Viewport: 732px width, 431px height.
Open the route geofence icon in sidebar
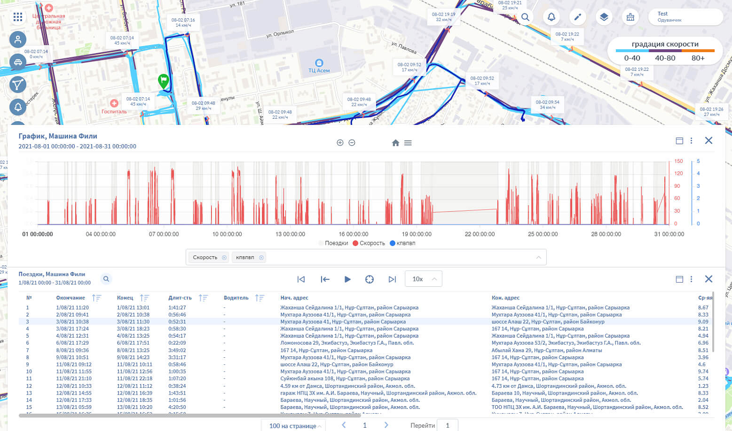[x=18, y=85]
